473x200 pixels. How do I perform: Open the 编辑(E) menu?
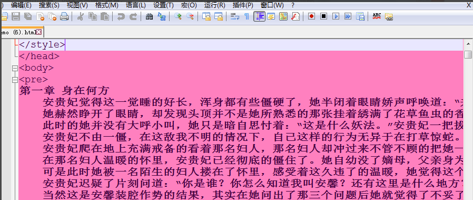pos(21,5)
